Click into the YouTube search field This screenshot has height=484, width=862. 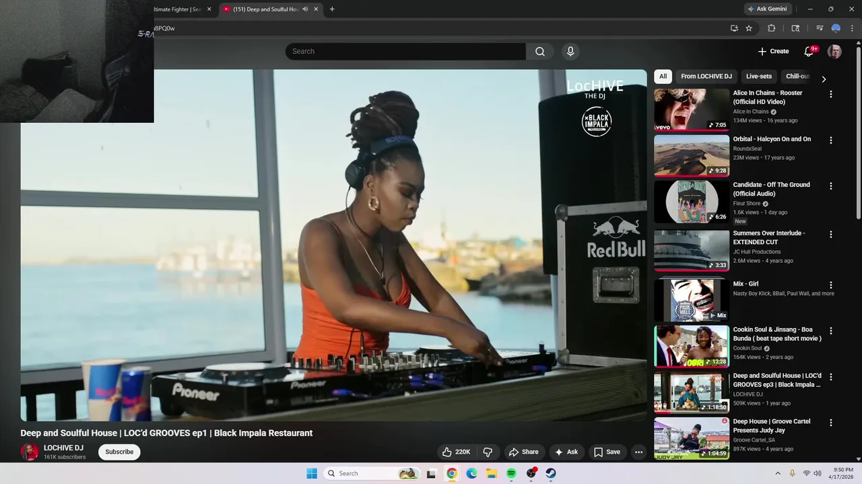405,51
